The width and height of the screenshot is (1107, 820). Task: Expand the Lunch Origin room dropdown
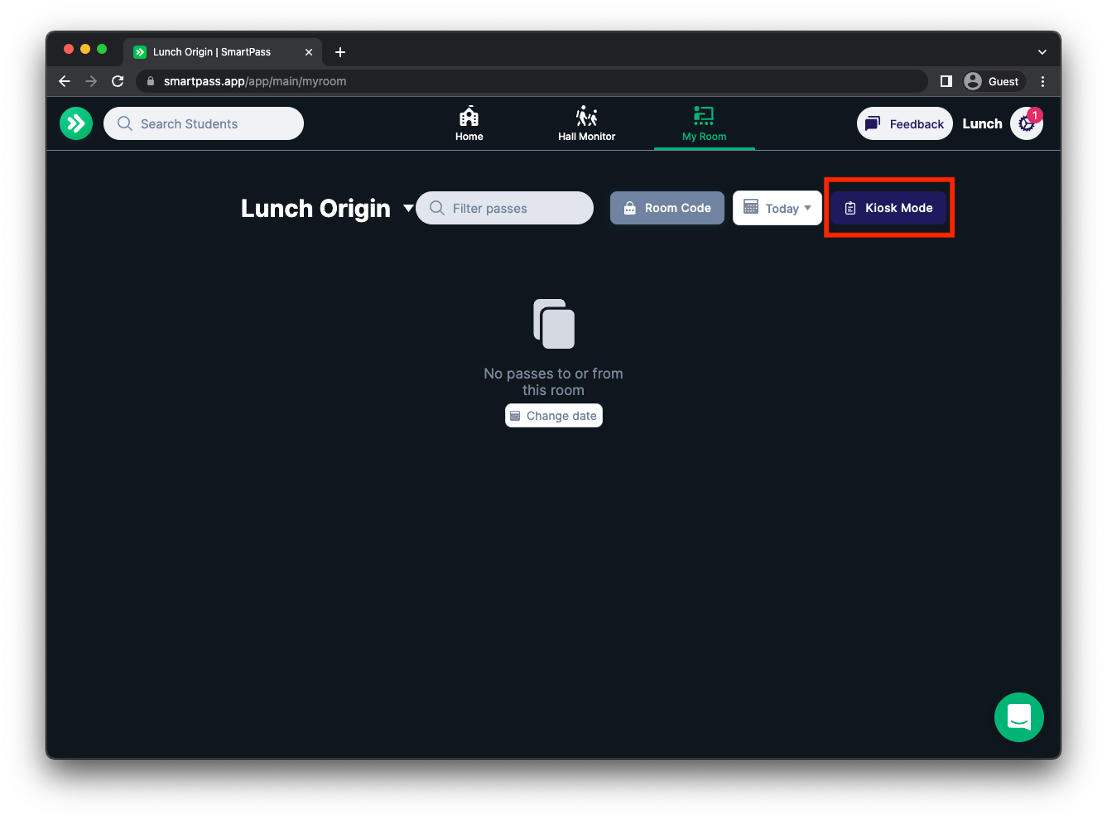point(408,208)
